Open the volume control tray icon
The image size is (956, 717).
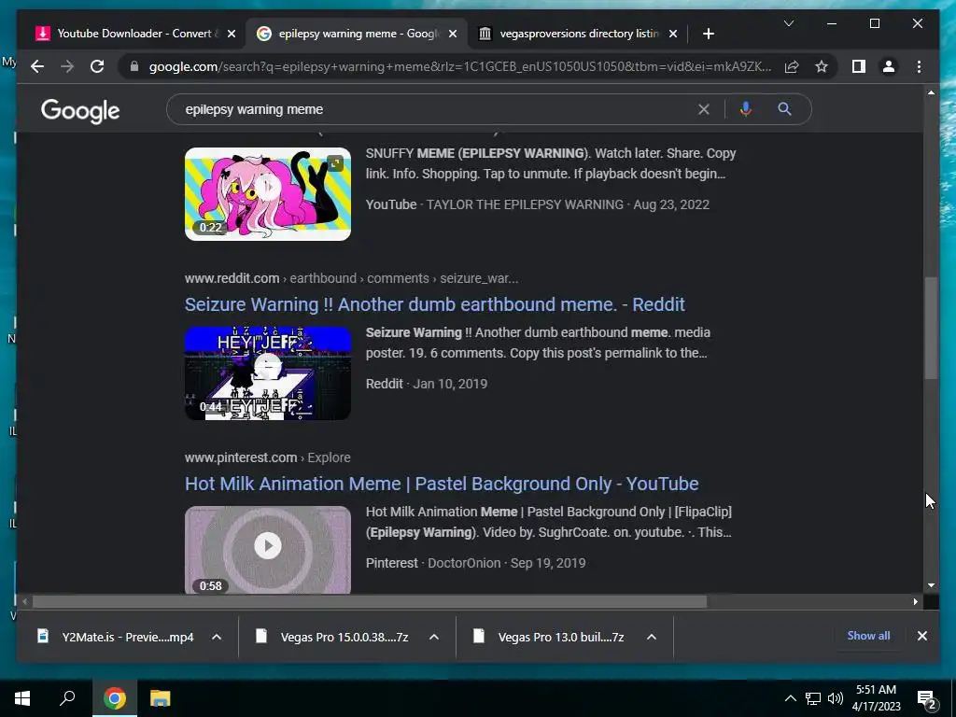836,698
